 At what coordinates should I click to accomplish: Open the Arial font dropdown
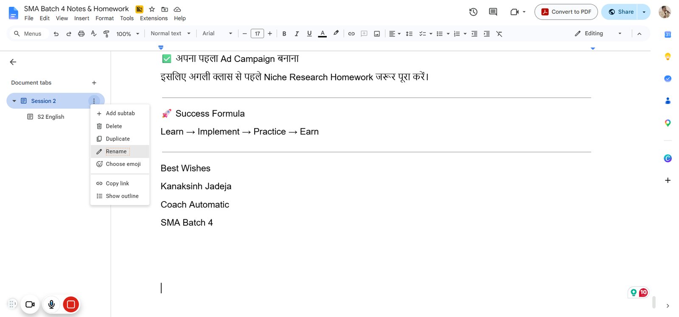point(217,34)
